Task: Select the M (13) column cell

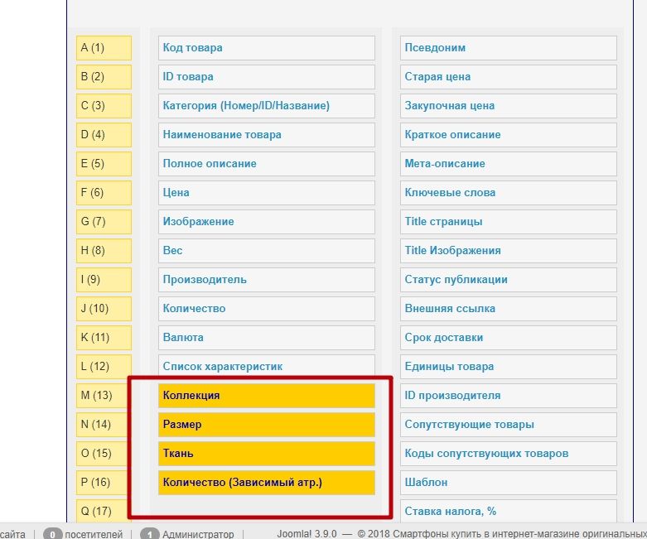Action: pyautogui.click(x=103, y=396)
